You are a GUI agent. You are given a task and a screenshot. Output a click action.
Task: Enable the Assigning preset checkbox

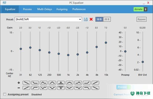[x=5, y=94]
